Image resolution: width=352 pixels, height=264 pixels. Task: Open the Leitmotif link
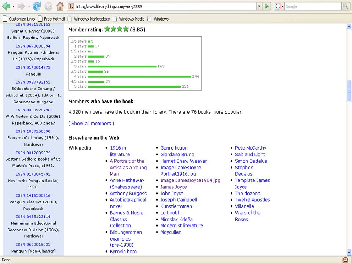(170, 213)
